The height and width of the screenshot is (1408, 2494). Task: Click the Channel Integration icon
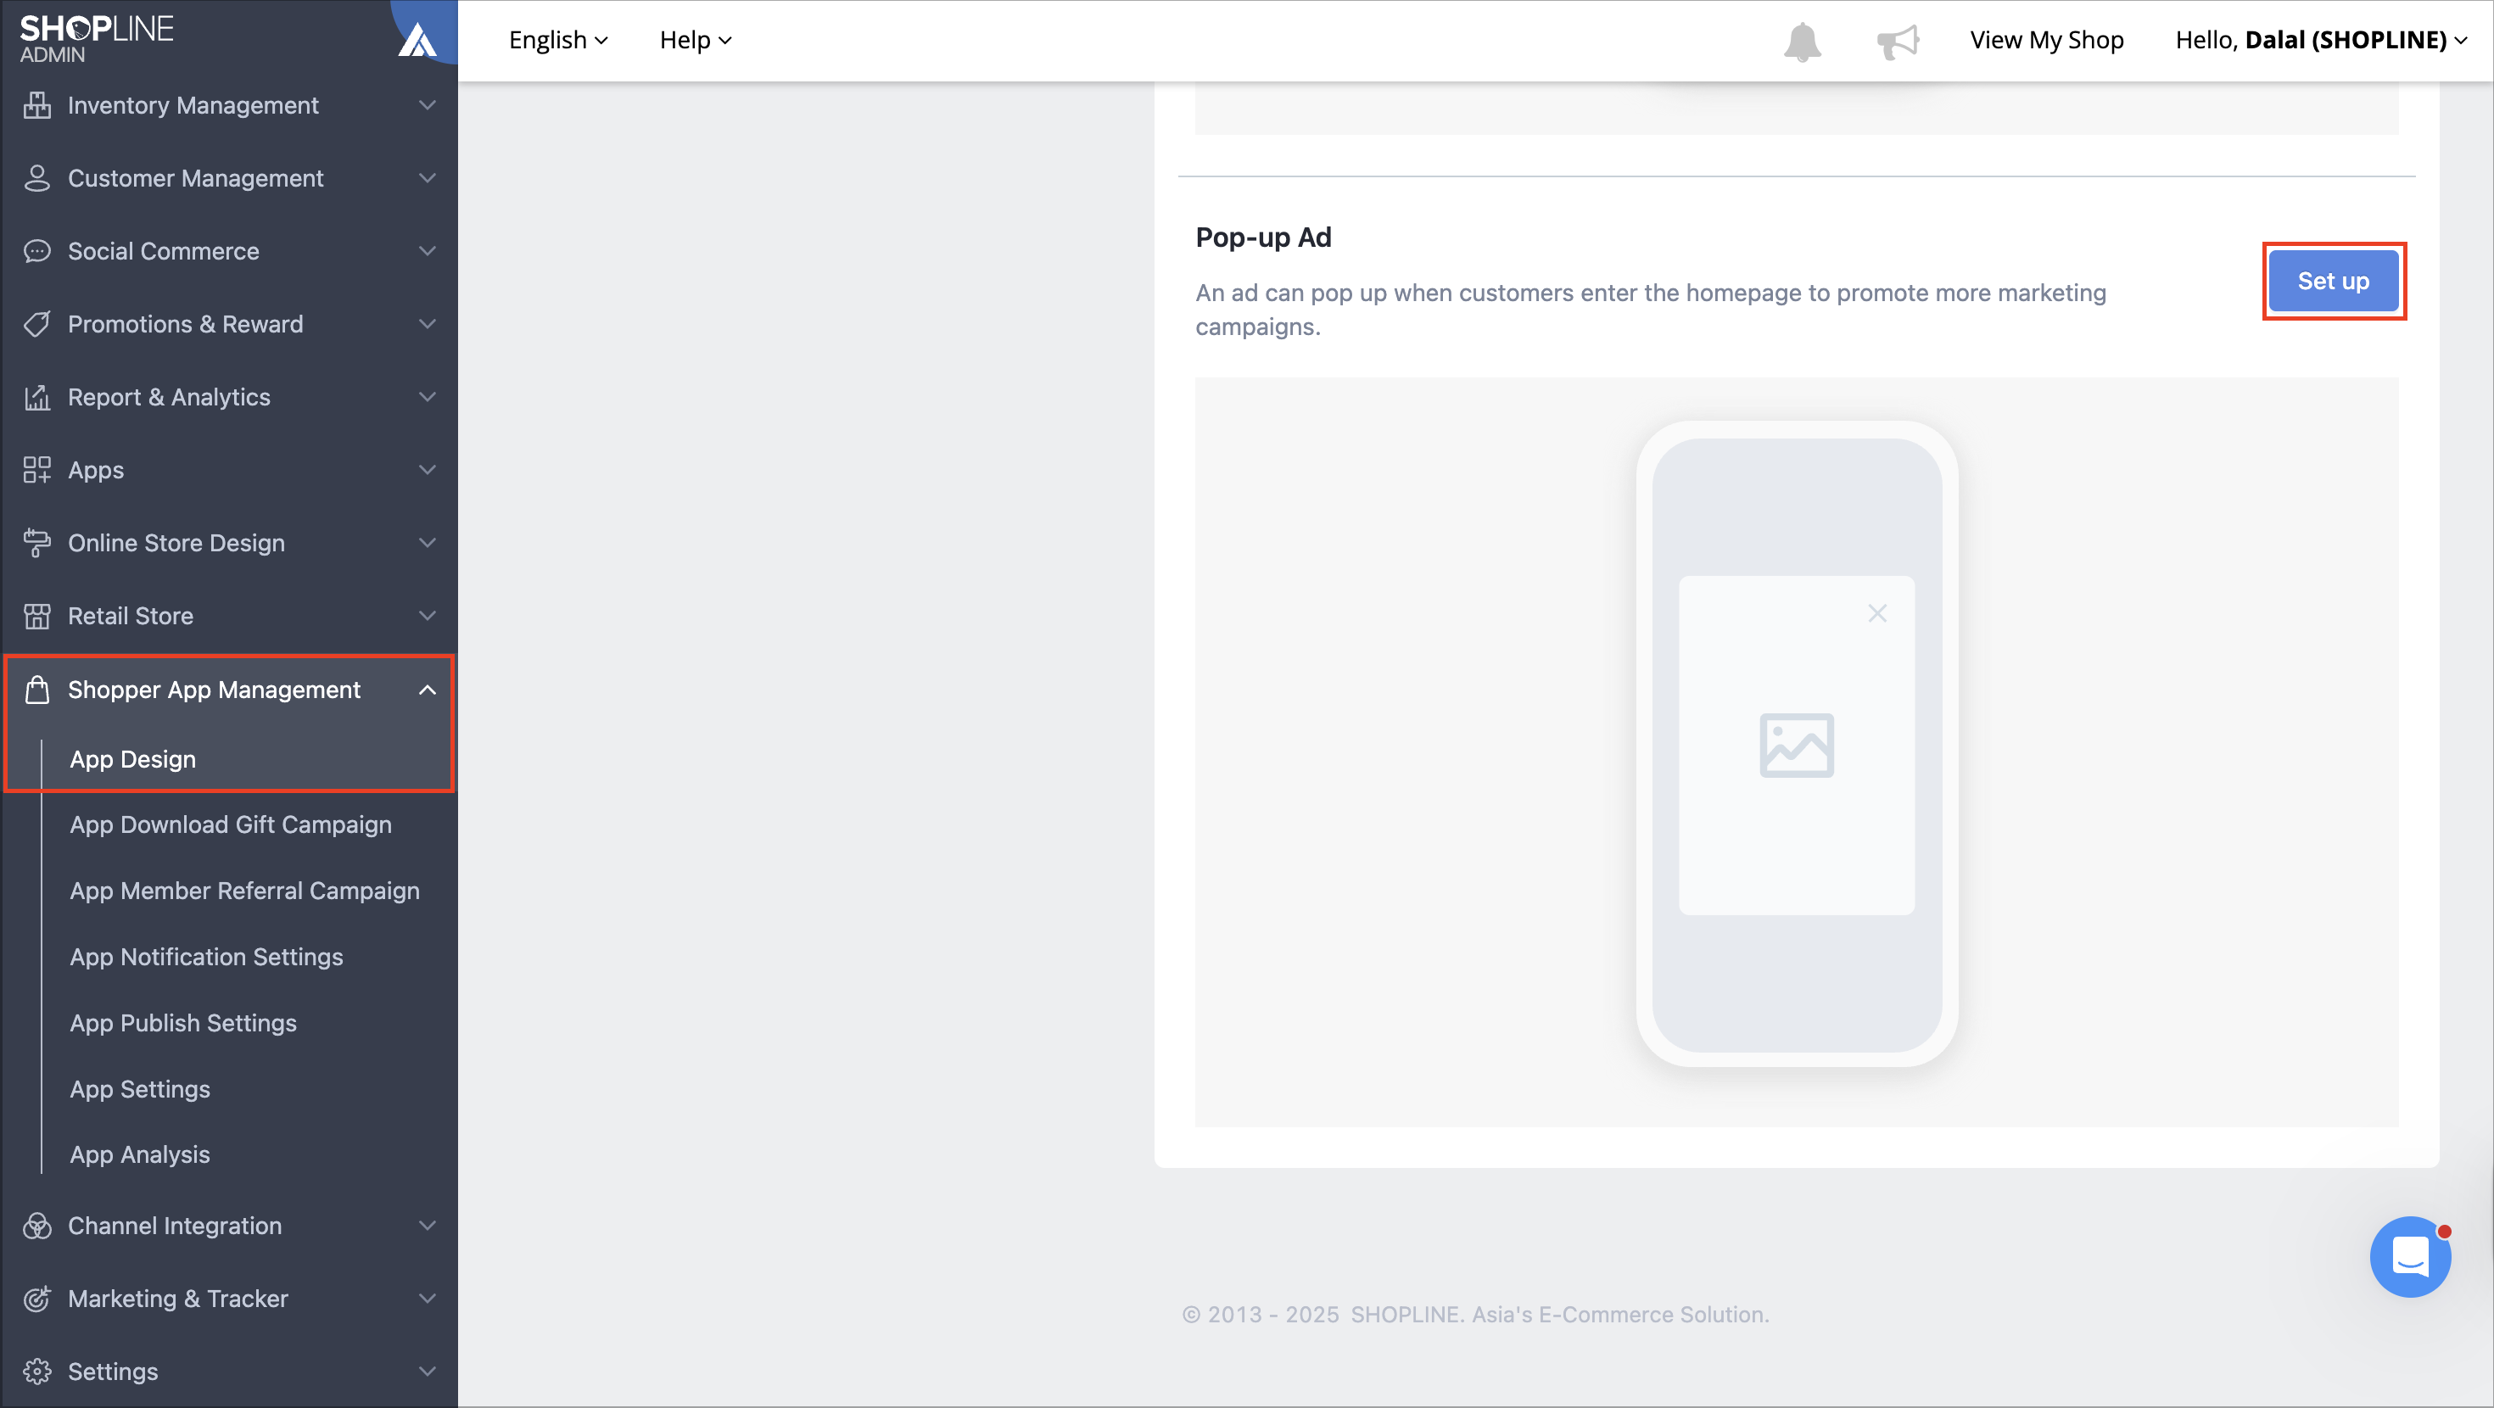[36, 1226]
